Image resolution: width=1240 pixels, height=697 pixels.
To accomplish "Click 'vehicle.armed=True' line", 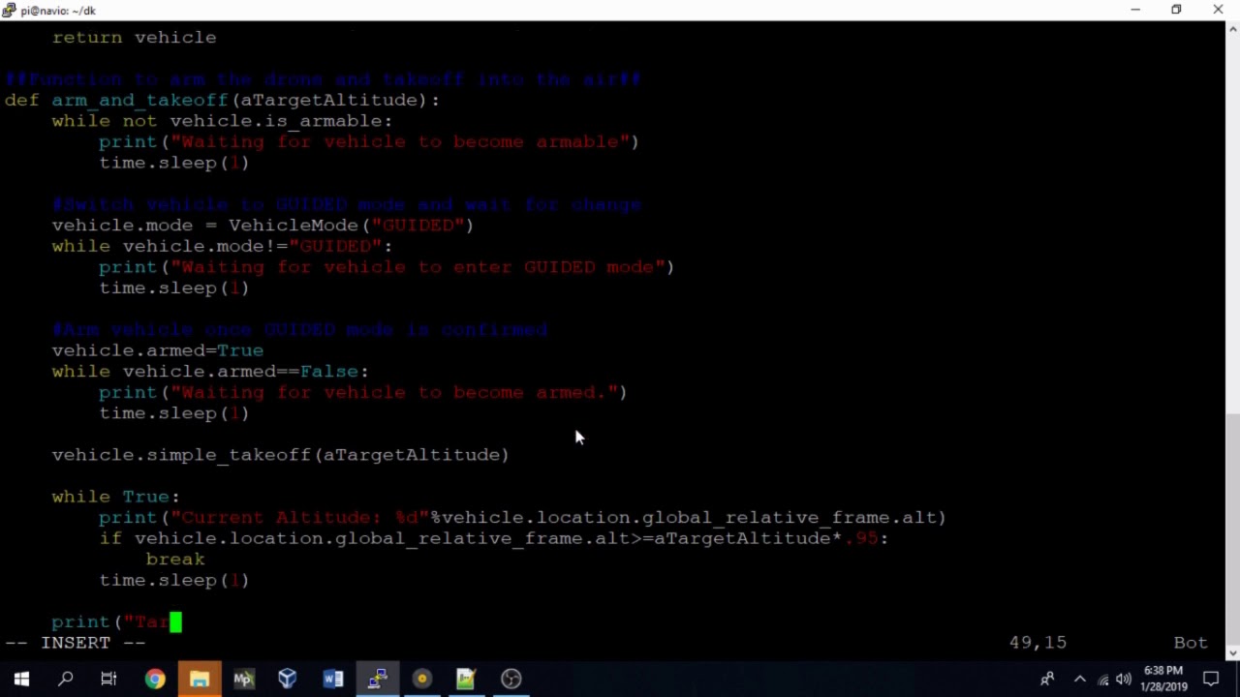I will pyautogui.click(x=158, y=350).
